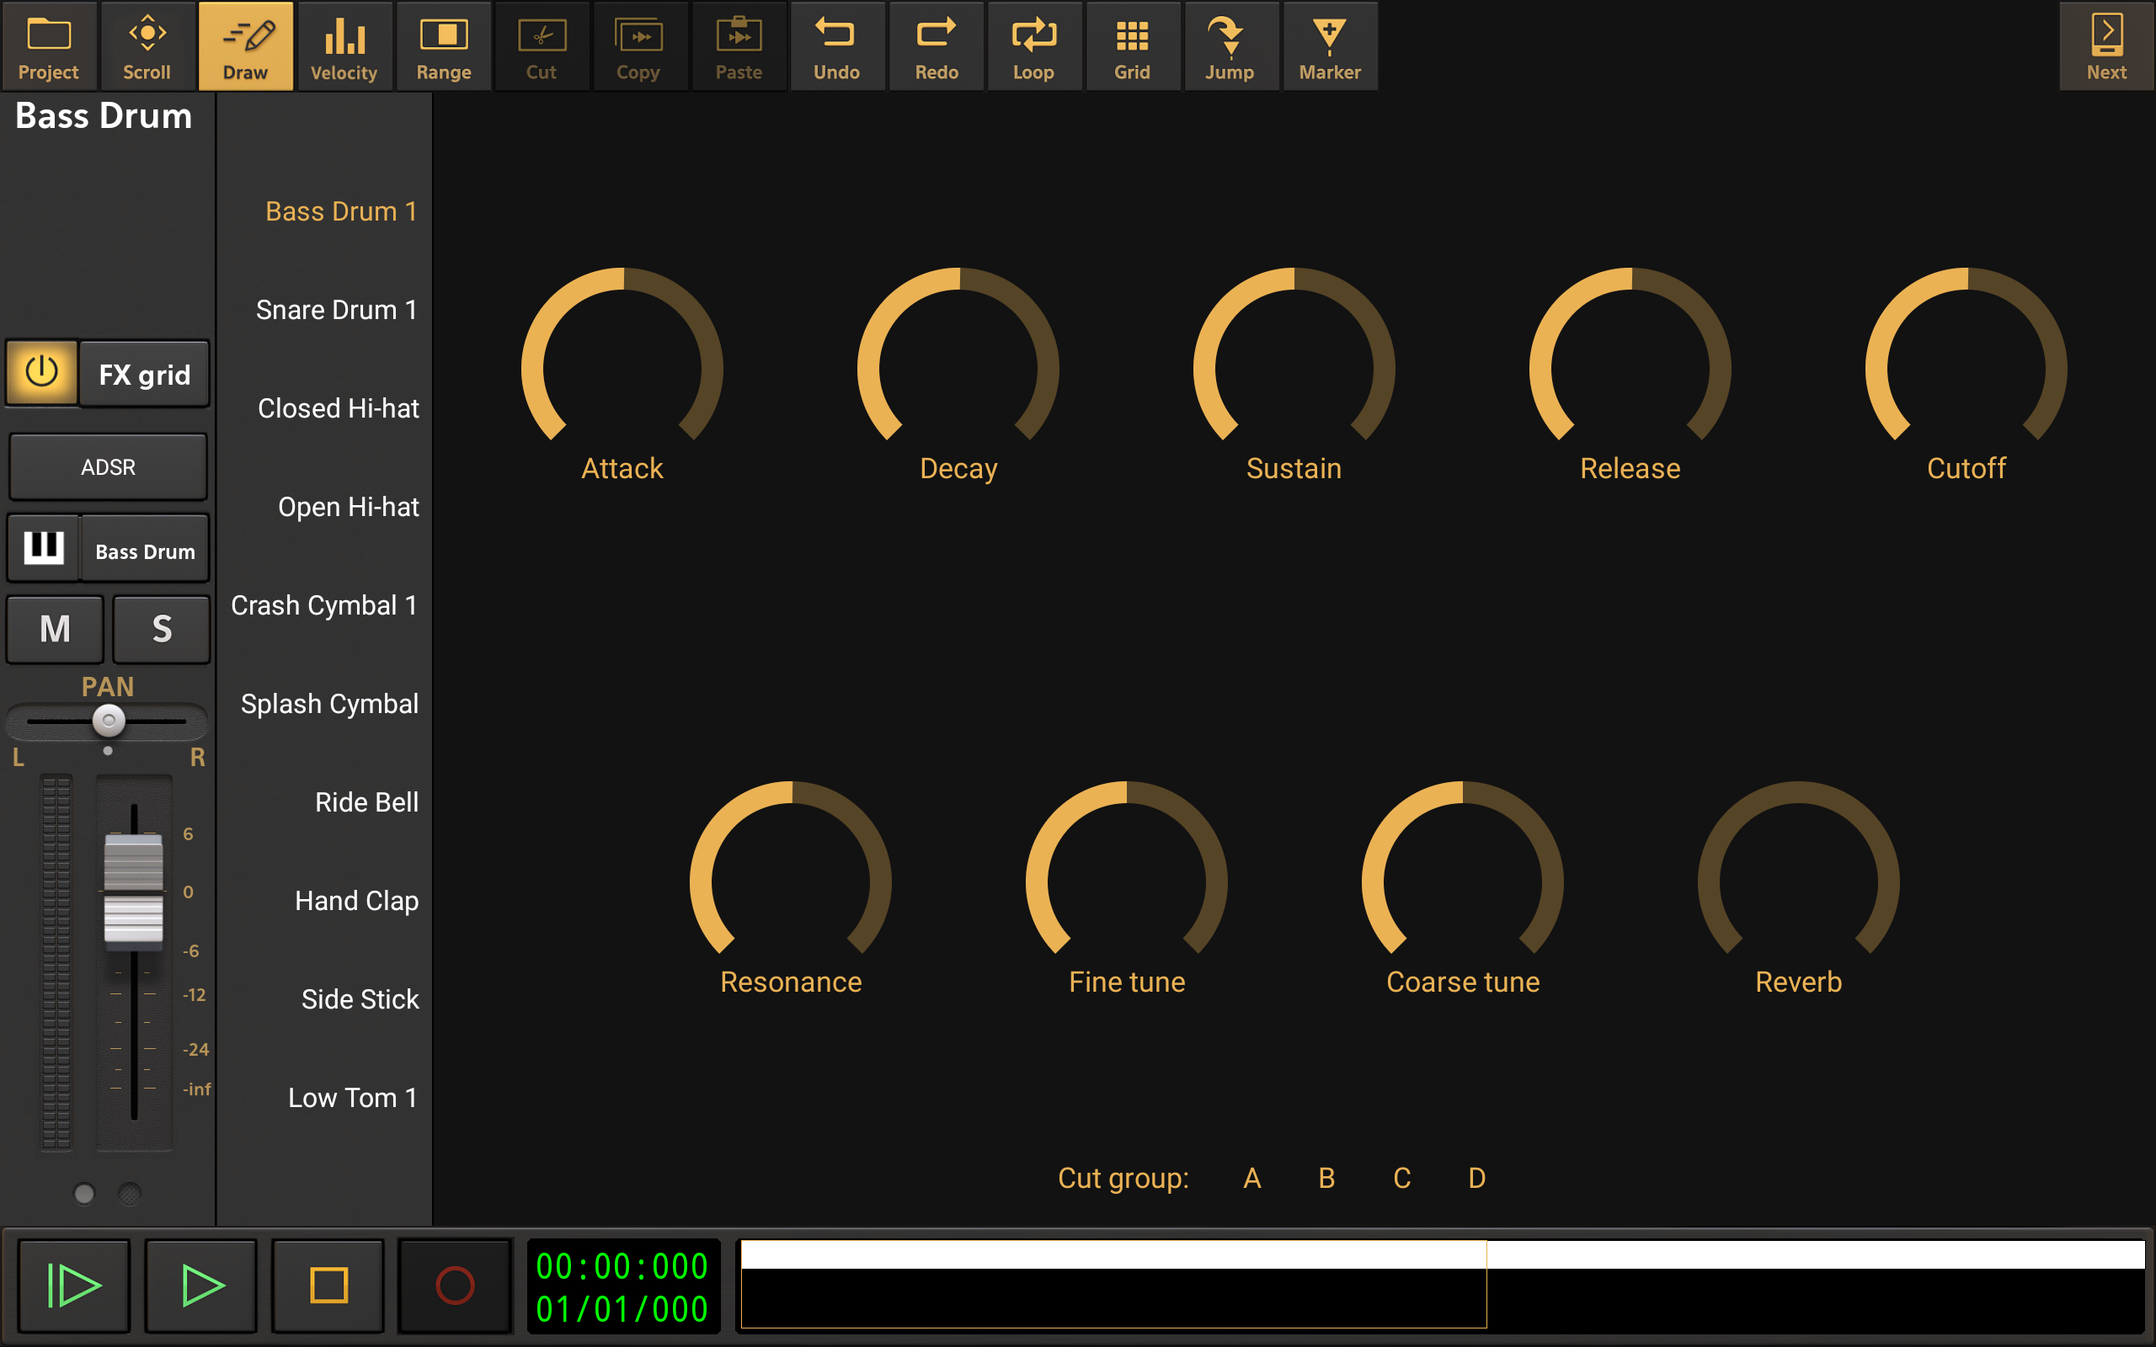The height and width of the screenshot is (1347, 2156).
Task: Open the Project folder menu
Action: point(49,46)
